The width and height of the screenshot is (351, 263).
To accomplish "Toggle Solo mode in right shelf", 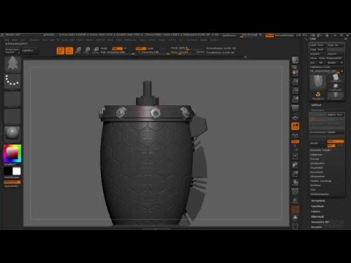I will pos(295,218).
